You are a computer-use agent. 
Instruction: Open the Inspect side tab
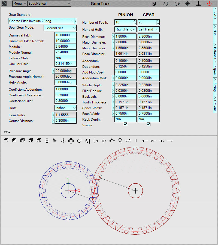point(215,68)
